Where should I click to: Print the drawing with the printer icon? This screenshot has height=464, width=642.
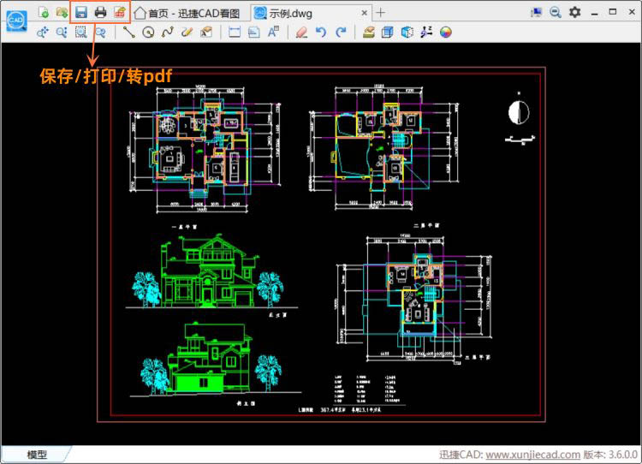[x=100, y=12]
